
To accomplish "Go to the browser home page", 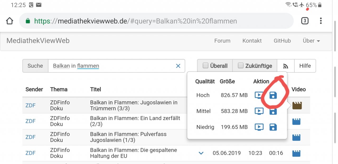I will coord(10,21).
